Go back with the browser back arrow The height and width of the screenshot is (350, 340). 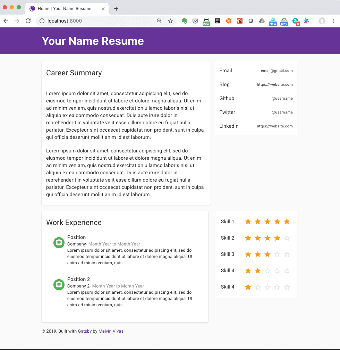[6, 21]
